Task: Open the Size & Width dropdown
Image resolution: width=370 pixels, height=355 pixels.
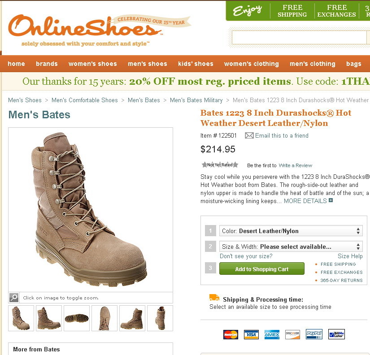Action: coord(291,247)
